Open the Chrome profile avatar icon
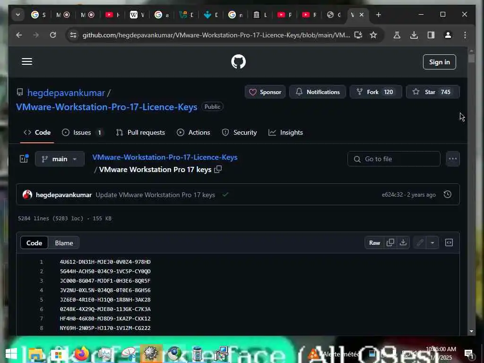 [x=448, y=35]
